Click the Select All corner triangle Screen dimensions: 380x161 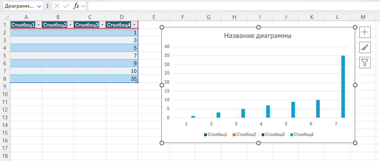click(x=6, y=17)
